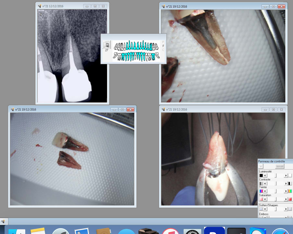The image size is (293, 234).
Task: Open the image album icon labeled 27
Action: [x=106, y=45]
